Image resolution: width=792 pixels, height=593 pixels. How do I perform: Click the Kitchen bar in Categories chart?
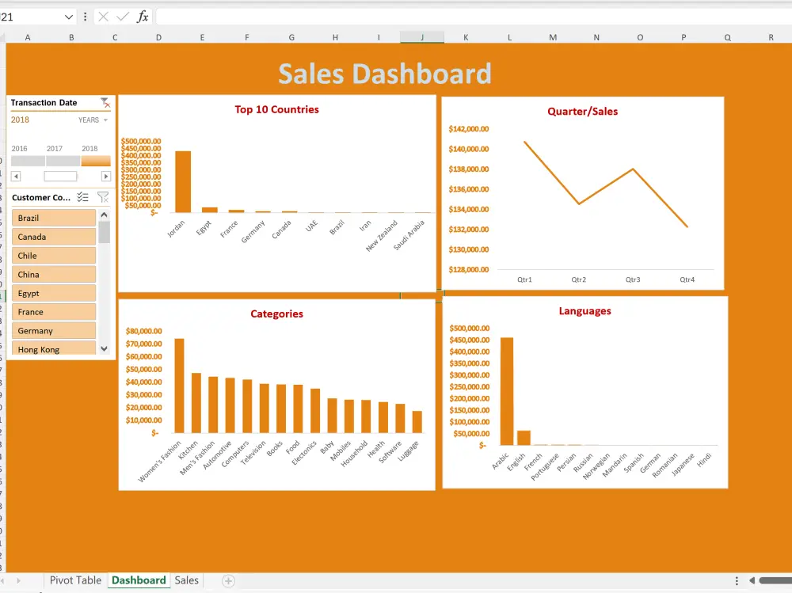tap(196, 403)
